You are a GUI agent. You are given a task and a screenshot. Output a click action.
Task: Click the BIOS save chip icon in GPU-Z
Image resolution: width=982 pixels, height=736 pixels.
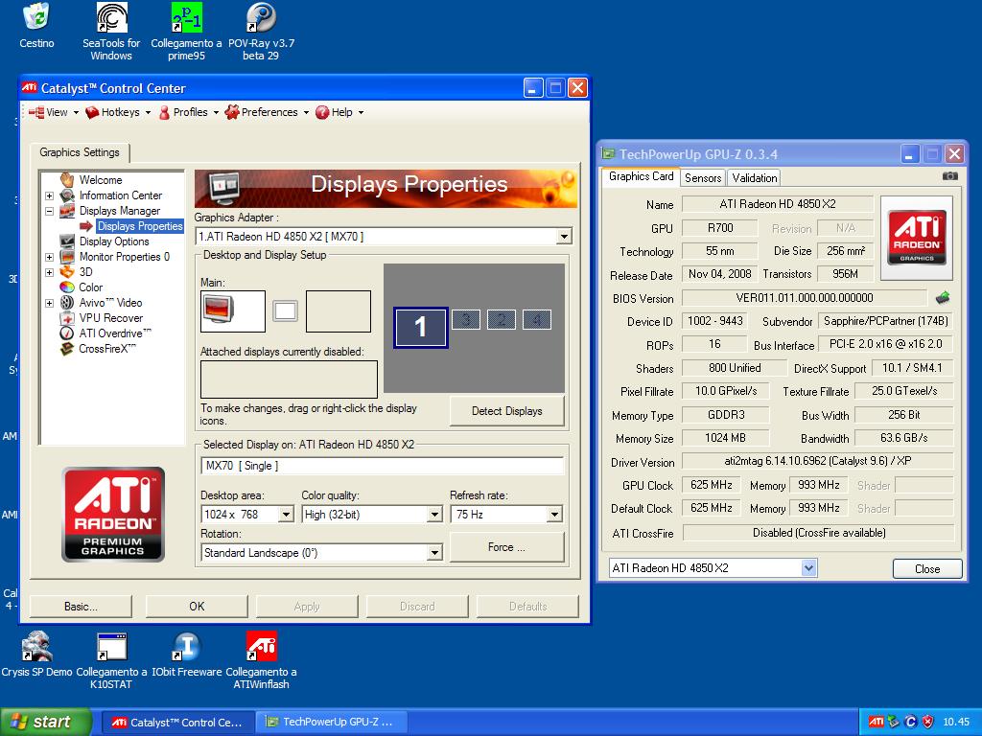click(943, 298)
